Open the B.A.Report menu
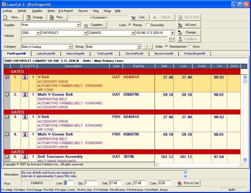This screenshot has height=193, width=251. click(65, 11)
